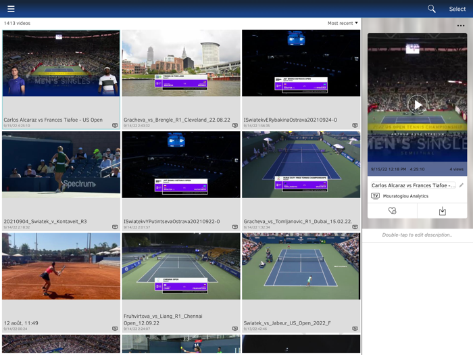
Task: Open the three-dots more options menu
Action: (461, 26)
